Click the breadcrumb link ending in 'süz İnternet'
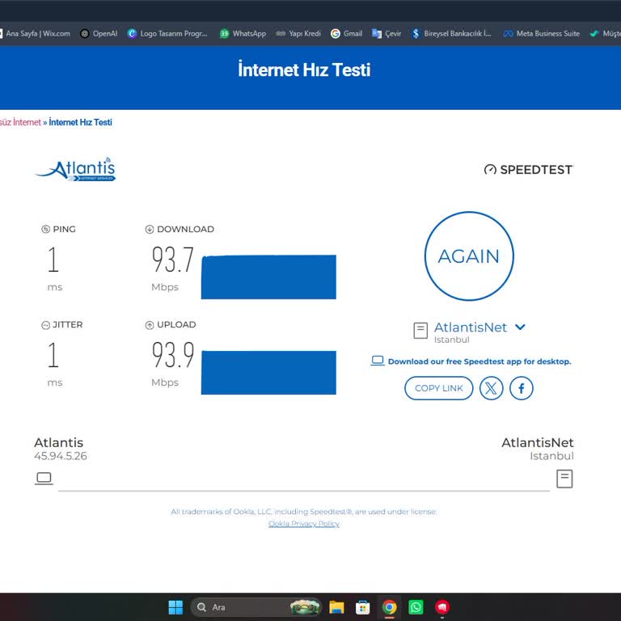Screen dimensions: 621x621 [x=20, y=122]
